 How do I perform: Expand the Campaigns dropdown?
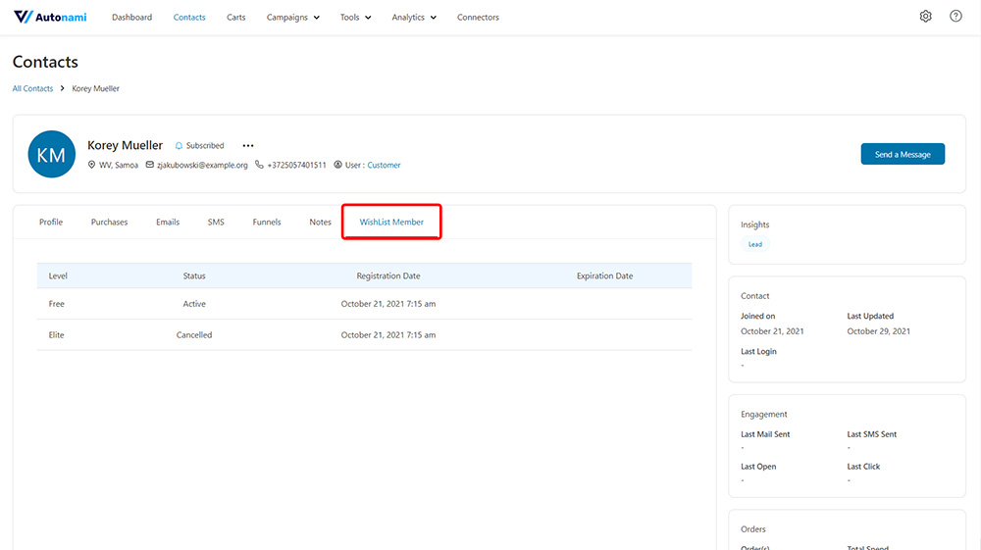(x=292, y=18)
